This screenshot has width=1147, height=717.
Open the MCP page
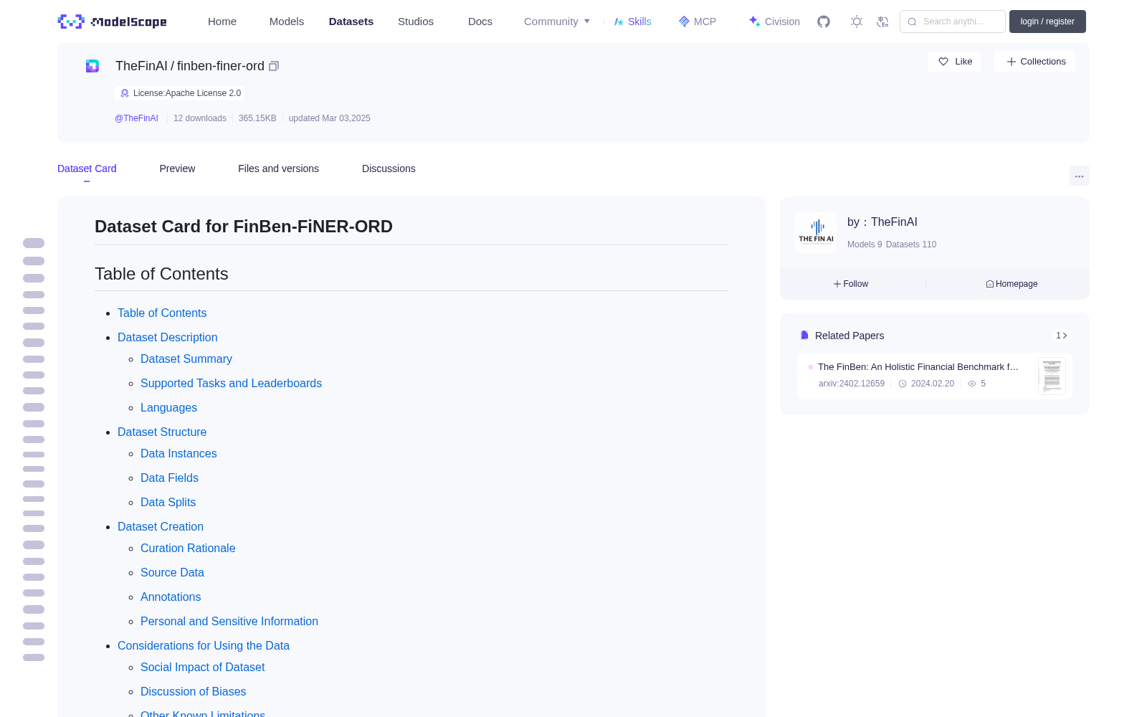pyautogui.click(x=698, y=22)
